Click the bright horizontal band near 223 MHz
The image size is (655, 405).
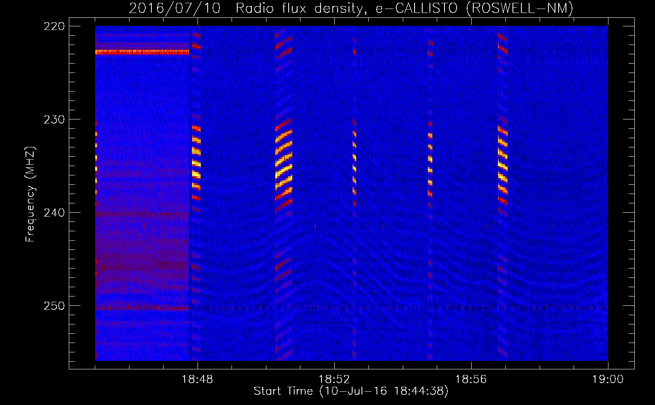click(x=142, y=52)
